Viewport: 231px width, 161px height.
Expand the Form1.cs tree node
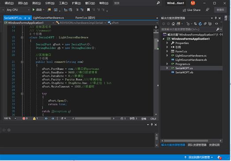pos(167,51)
